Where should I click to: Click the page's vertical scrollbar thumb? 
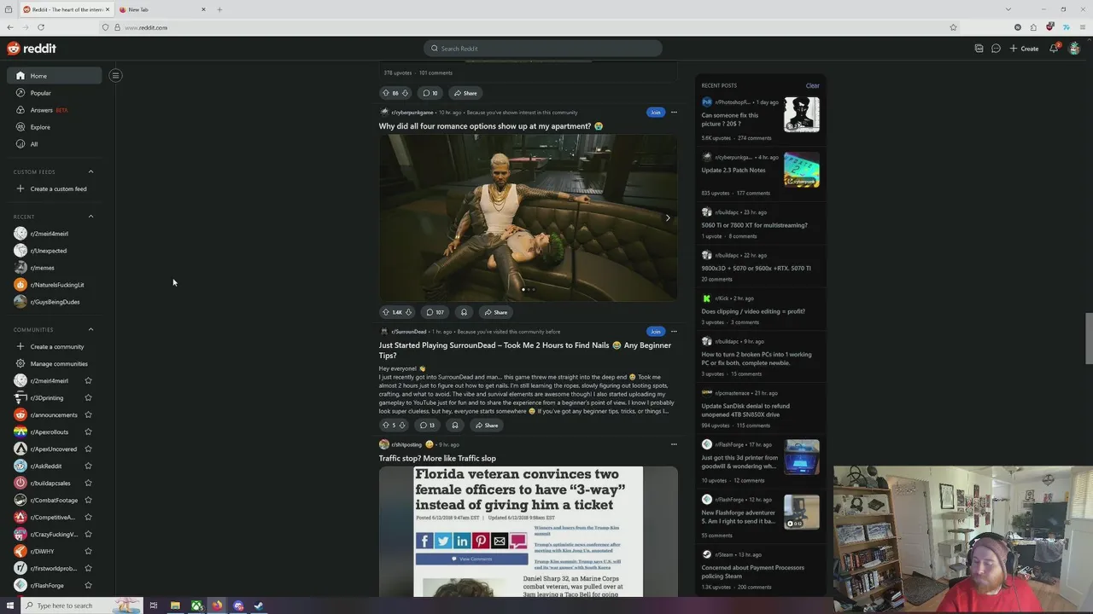pyautogui.click(x=1089, y=339)
